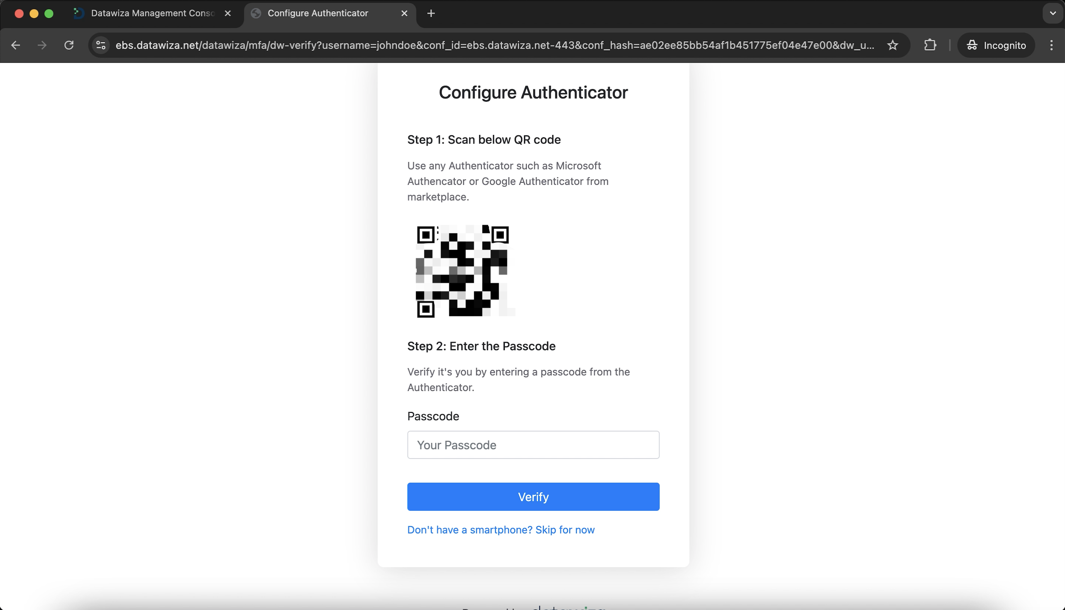Click the Microsoft Authenticator instructions paragraph
Image resolution: width=1065 pixels, height=610 pixels.
tap(508, 181)
